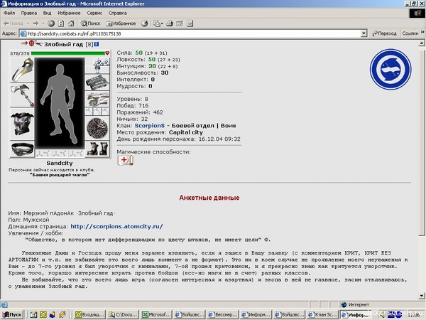Click the Sandcity label under the character

[60, 164]
